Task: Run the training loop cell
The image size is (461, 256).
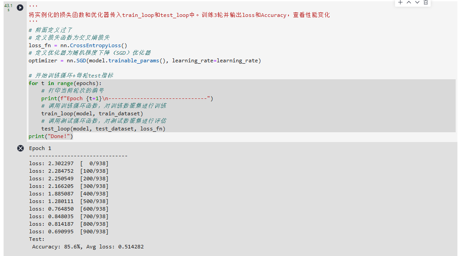Action: click(x=20, y=8)
